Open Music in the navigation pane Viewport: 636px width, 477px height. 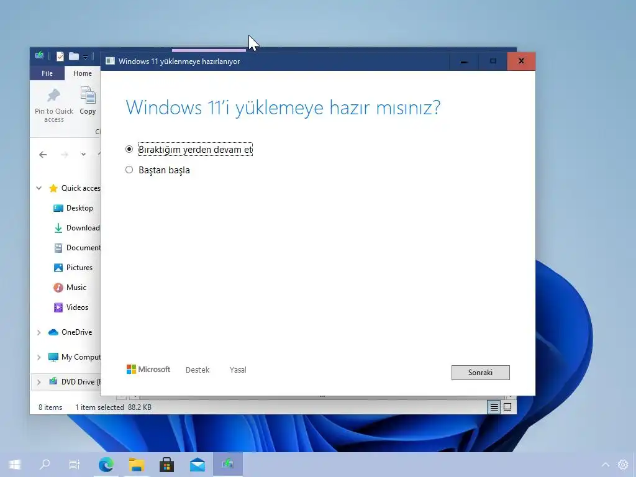pyautogui.click(x=70, y=288)
